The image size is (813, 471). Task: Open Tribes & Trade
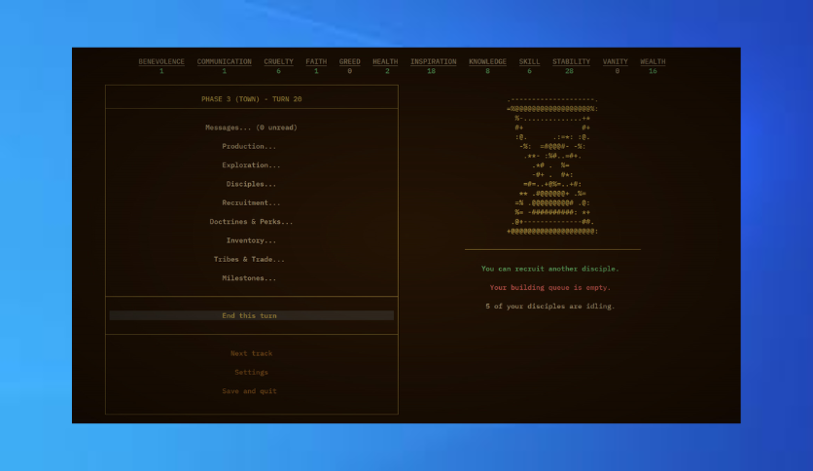tap(249, 260)
